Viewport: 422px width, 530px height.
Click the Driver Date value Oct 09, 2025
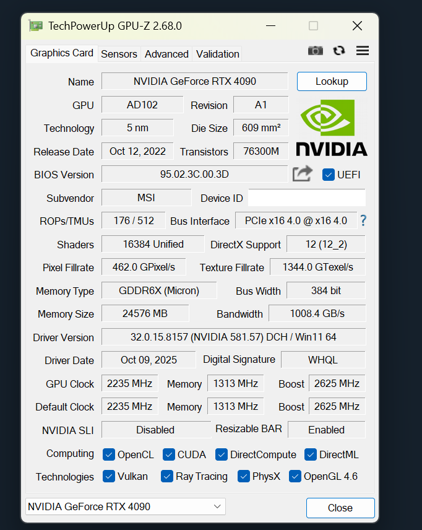[149, 360]
